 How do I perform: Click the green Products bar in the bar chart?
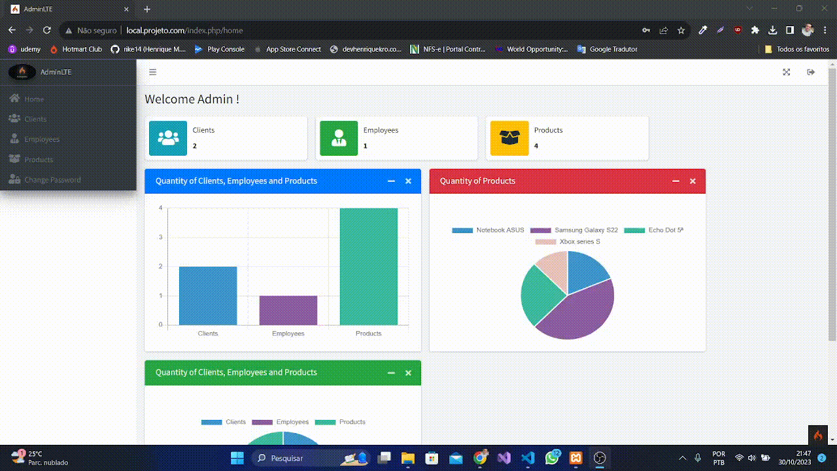point(369,266)
